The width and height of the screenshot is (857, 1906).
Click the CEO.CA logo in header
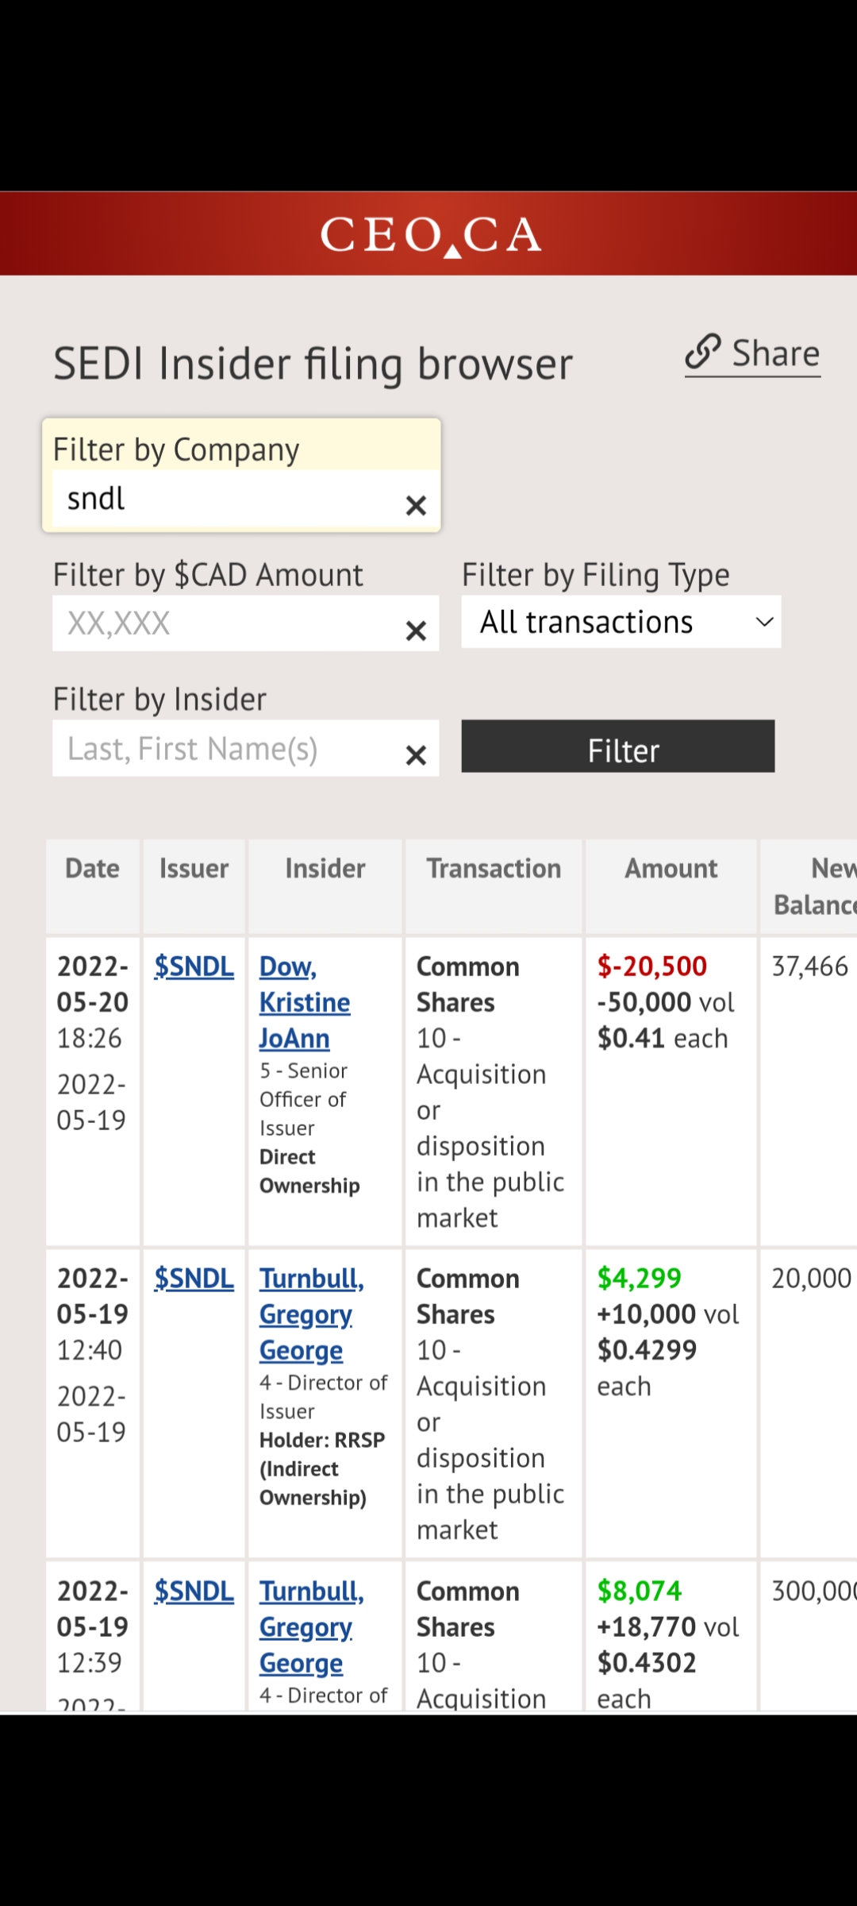tap(430, 235)
